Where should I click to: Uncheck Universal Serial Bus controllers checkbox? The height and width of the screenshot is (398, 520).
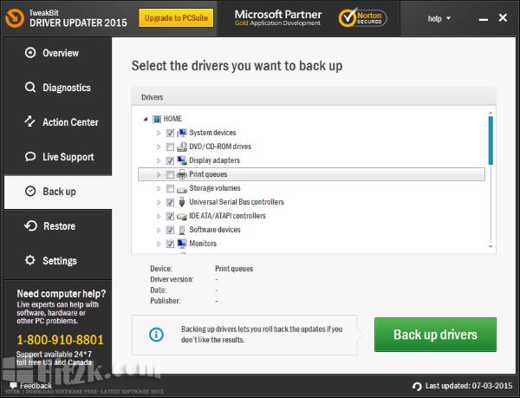pos(170,202)
